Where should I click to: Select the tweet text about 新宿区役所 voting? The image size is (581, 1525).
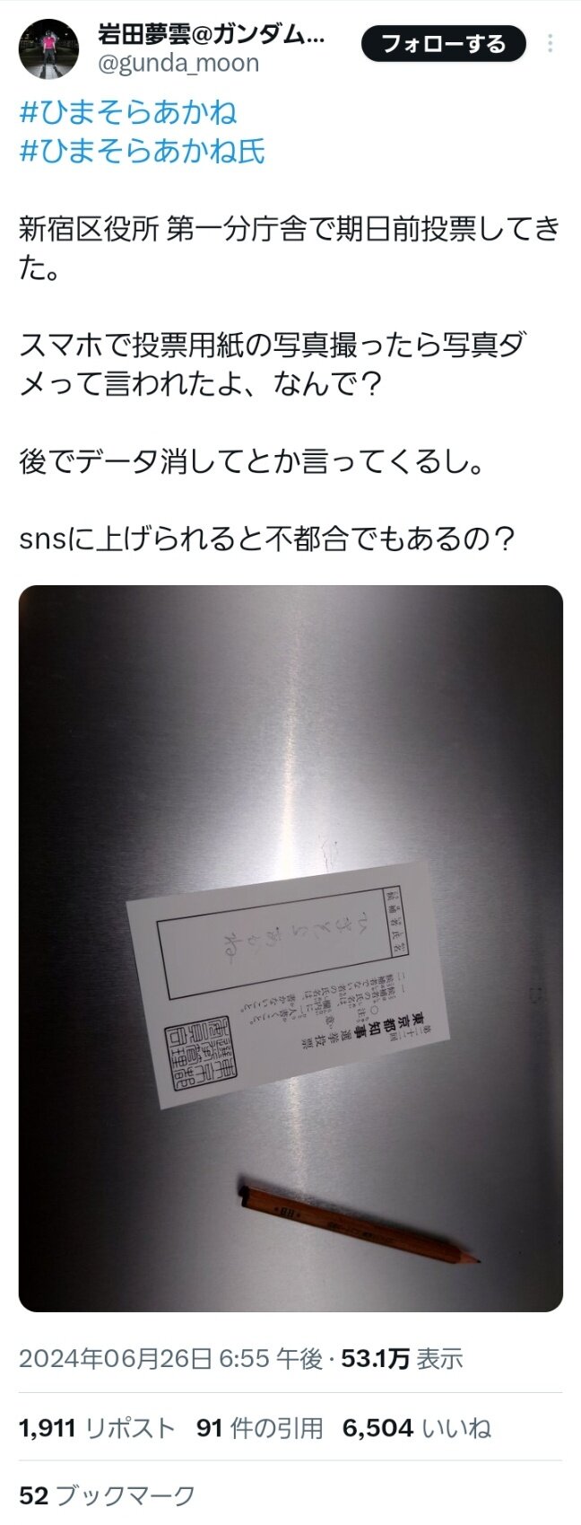[x=289, y=249]
